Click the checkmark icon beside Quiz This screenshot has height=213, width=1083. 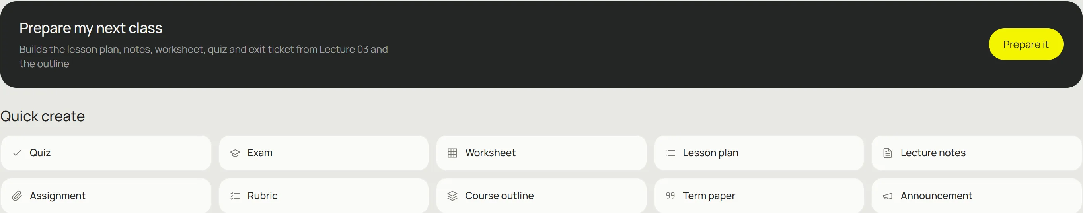tap(17, 153)
